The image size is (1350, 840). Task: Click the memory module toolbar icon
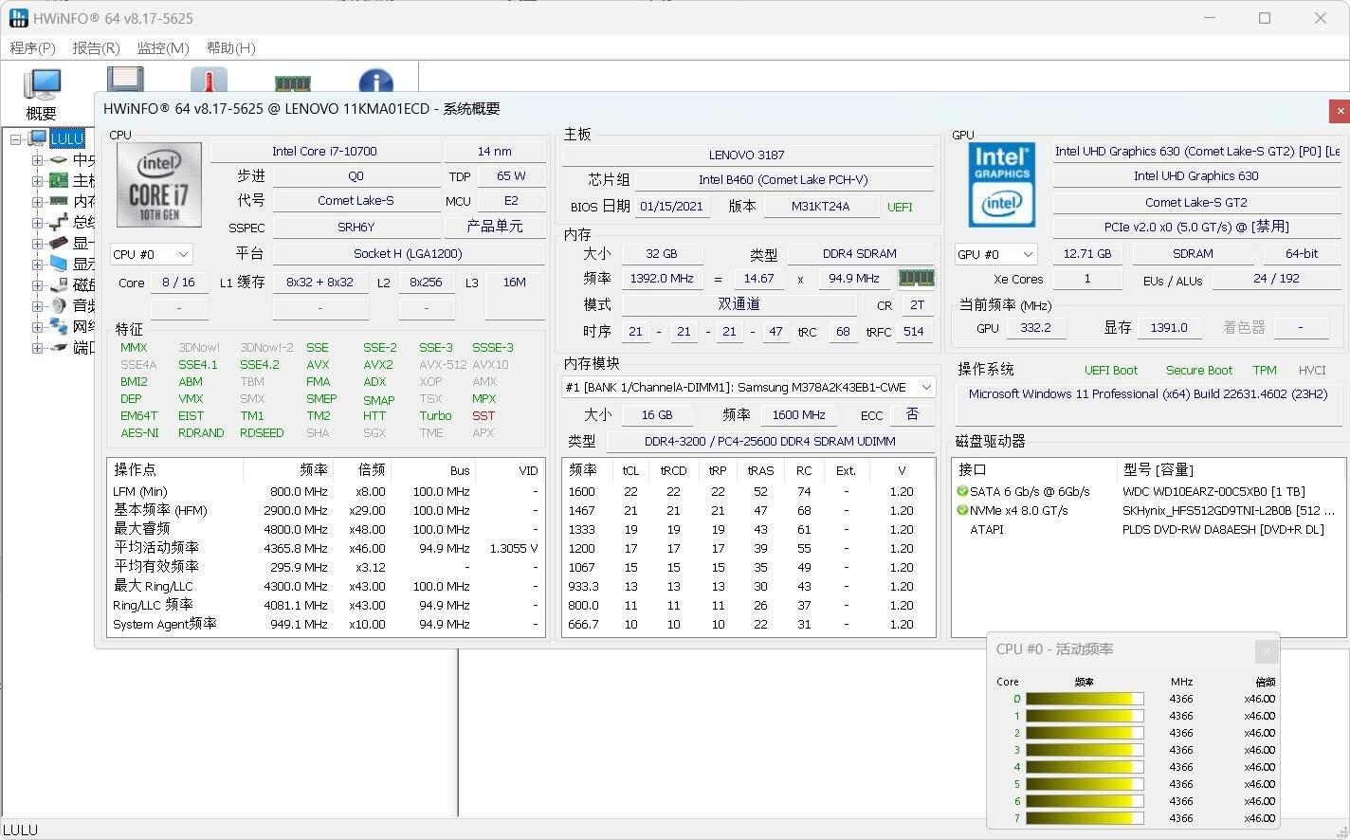[x=293, y=83]
